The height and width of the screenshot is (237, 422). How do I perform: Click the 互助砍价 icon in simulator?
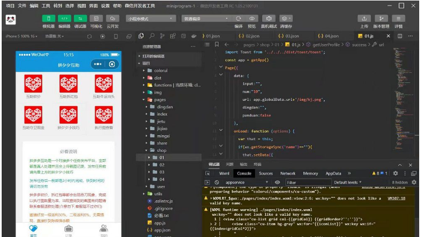point(33,84)
